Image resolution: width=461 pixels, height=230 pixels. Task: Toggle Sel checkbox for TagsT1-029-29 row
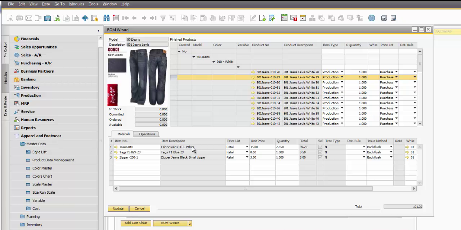[320, 152]
